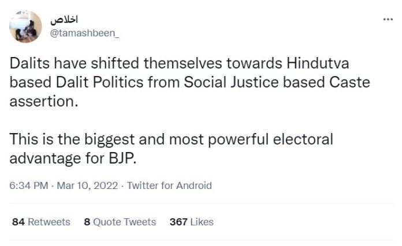
Task: Click the author's round profile picture
Action: tap(25, 27)
